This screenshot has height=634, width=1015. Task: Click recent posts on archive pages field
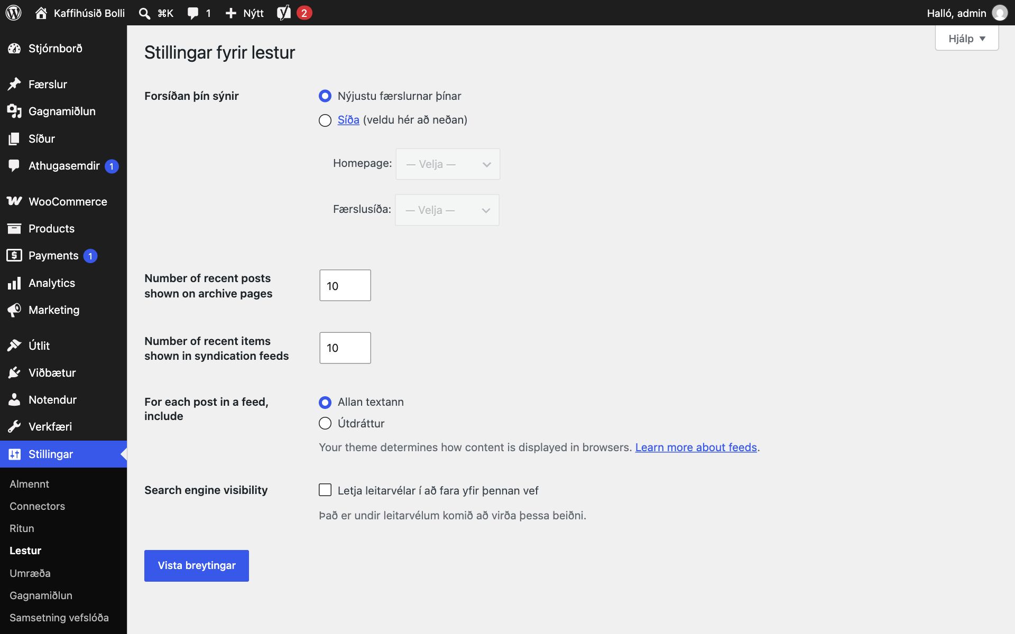point(345,285)
